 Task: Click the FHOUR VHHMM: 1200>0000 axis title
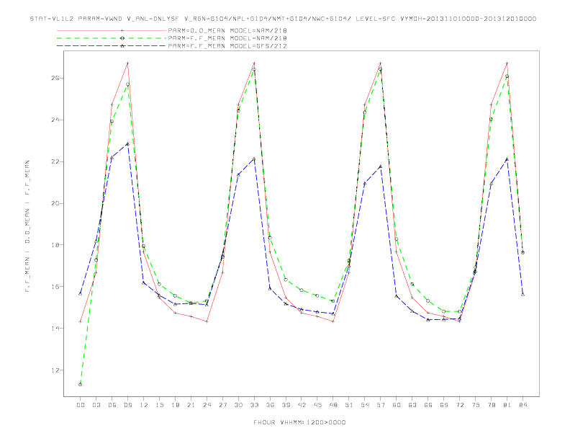pos(299,422)
